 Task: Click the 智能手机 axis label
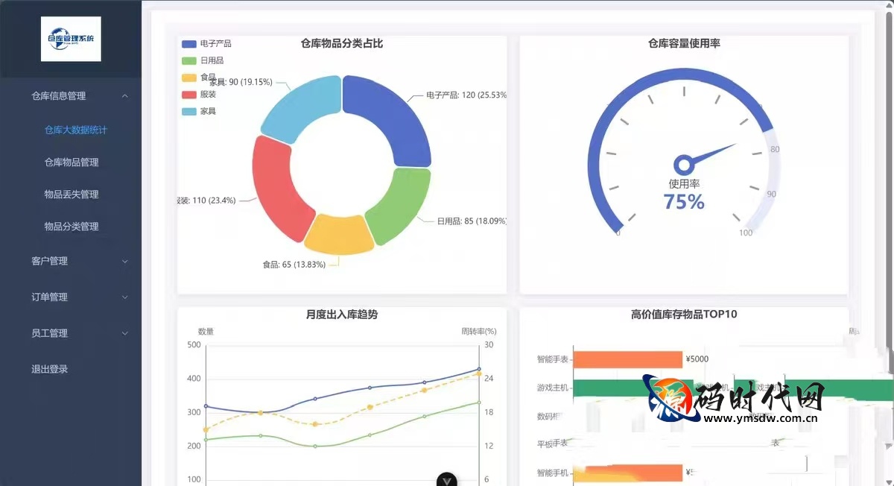552,473
